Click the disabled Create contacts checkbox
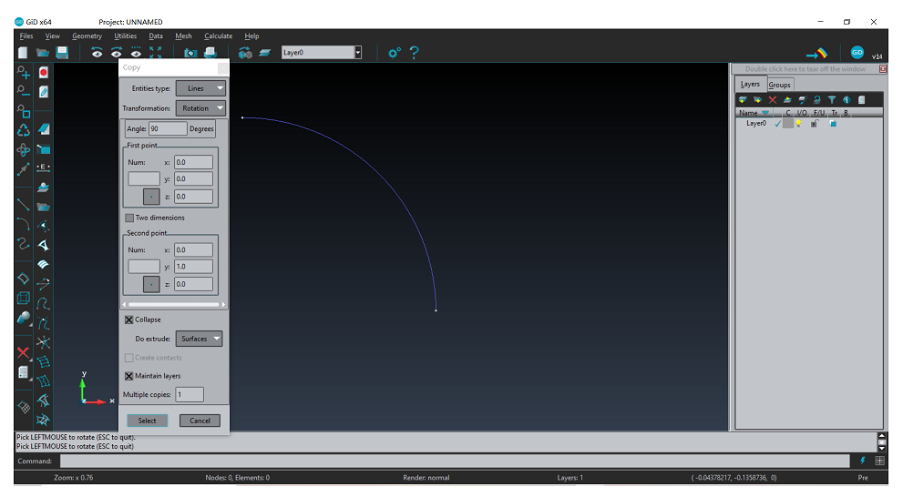 129,358
